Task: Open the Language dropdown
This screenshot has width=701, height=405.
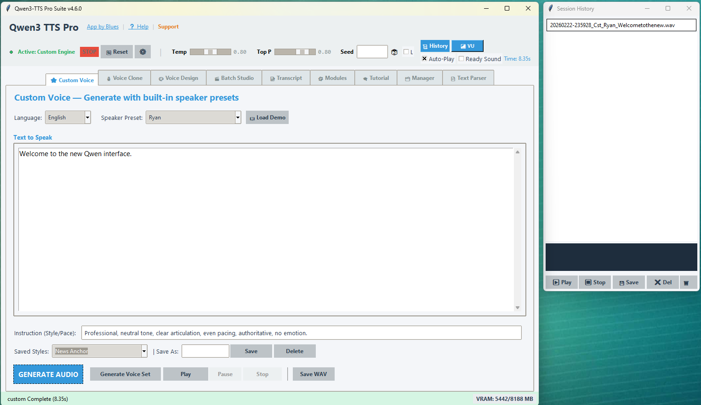Action: pos(87,117)
